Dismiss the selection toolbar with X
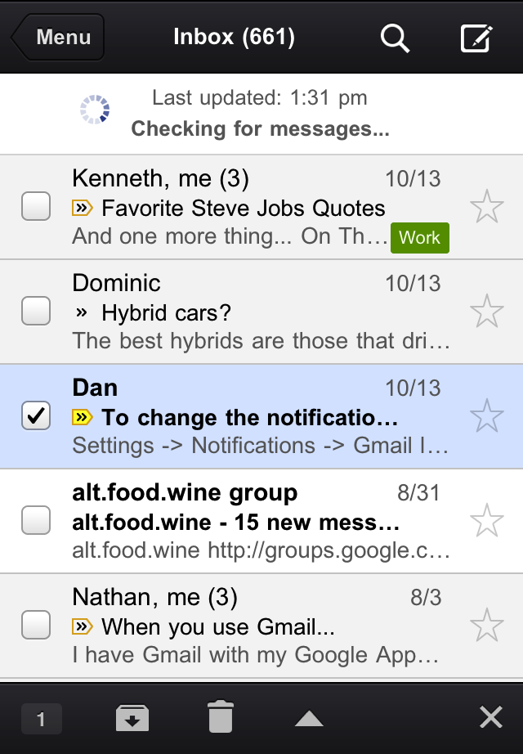523x754 pixels. coord(490,718)
